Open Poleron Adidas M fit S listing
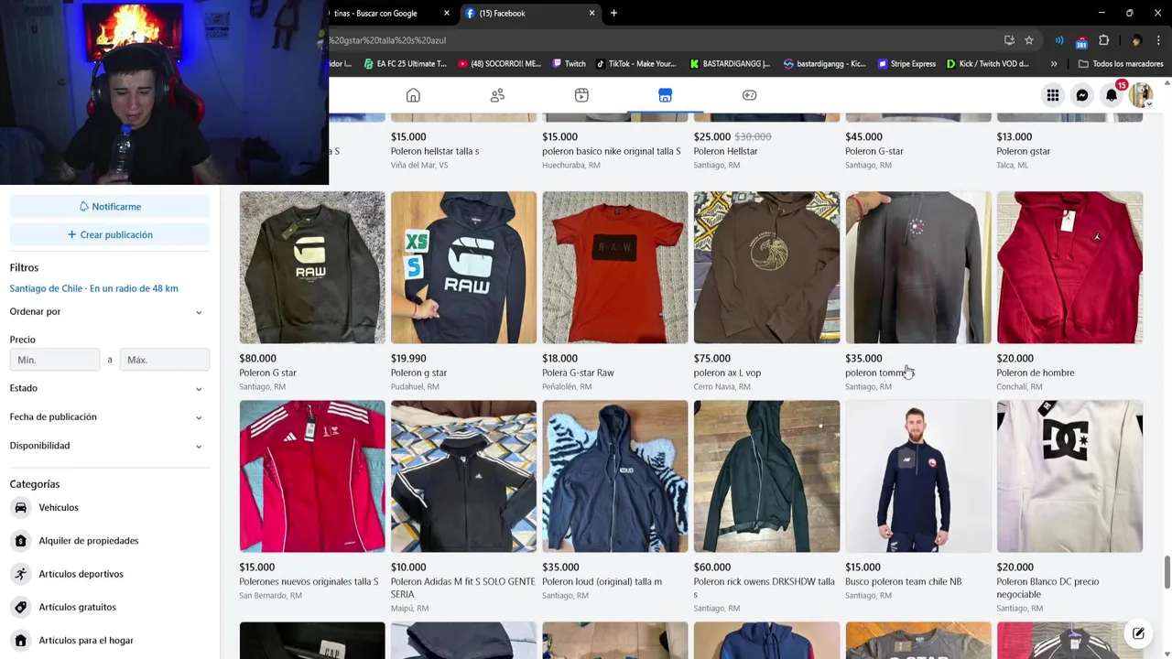The width and height of the screenshot is (1172, 659). click(463, 507)
